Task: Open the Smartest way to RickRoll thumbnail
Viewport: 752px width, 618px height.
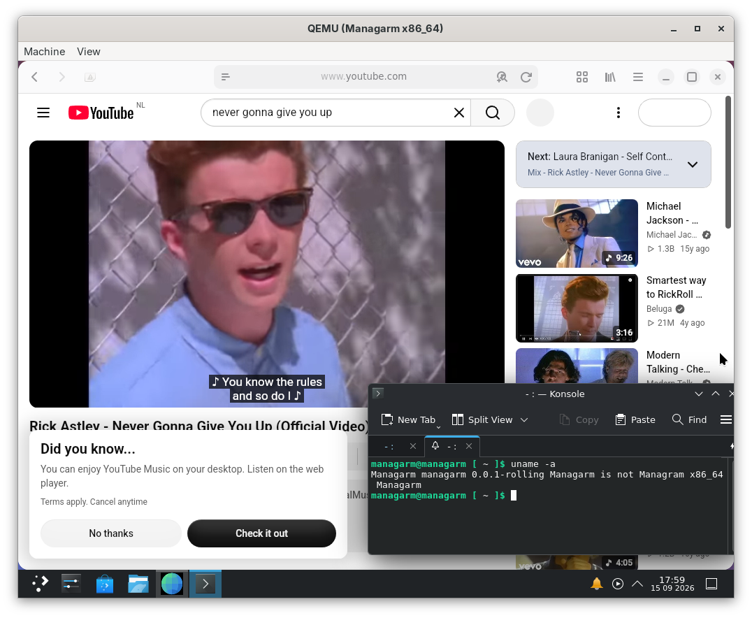Action: coord(577,308)
